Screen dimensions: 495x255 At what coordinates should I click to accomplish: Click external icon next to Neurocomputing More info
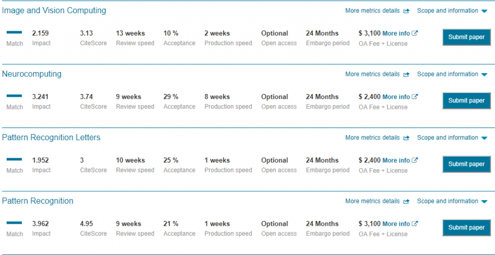point(415,97)
